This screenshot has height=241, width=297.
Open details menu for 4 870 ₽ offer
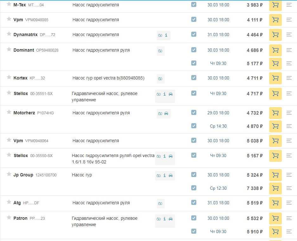(x=289, y=126)
